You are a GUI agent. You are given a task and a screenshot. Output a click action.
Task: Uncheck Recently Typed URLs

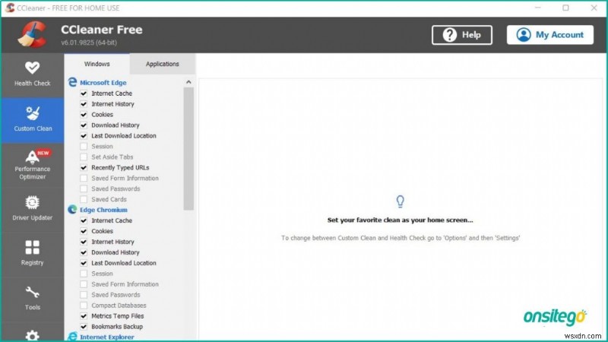click(84, 167)
